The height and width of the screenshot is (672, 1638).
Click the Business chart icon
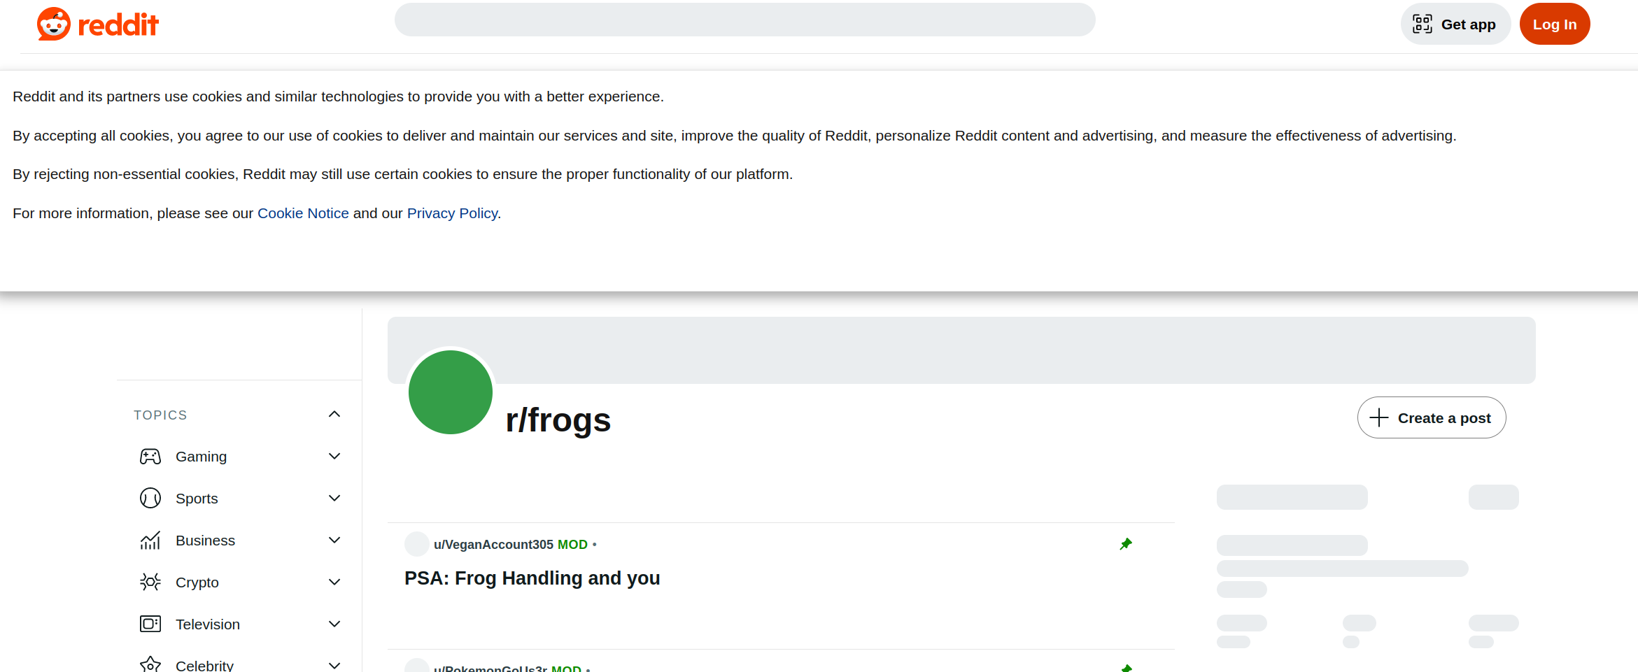[150, 541]
